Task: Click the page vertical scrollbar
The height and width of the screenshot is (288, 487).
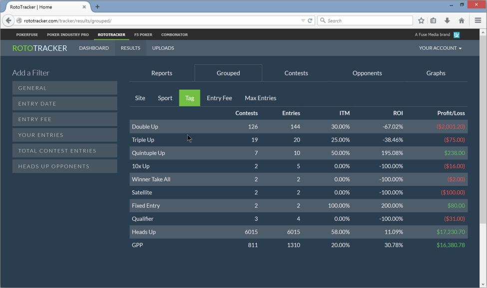Action: pos(483,129)
